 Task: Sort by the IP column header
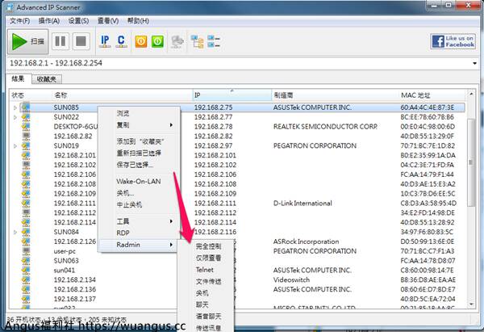232,95
